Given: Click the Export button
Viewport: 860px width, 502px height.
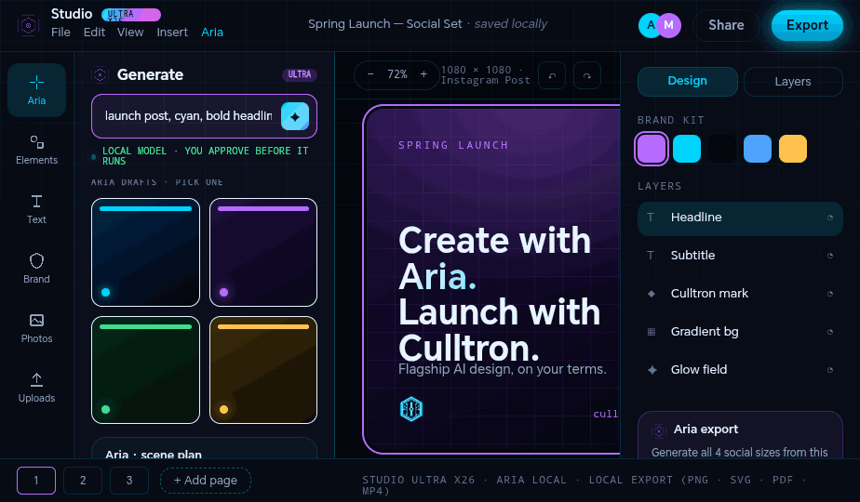Looking at the screenshot, I should 807,25.
